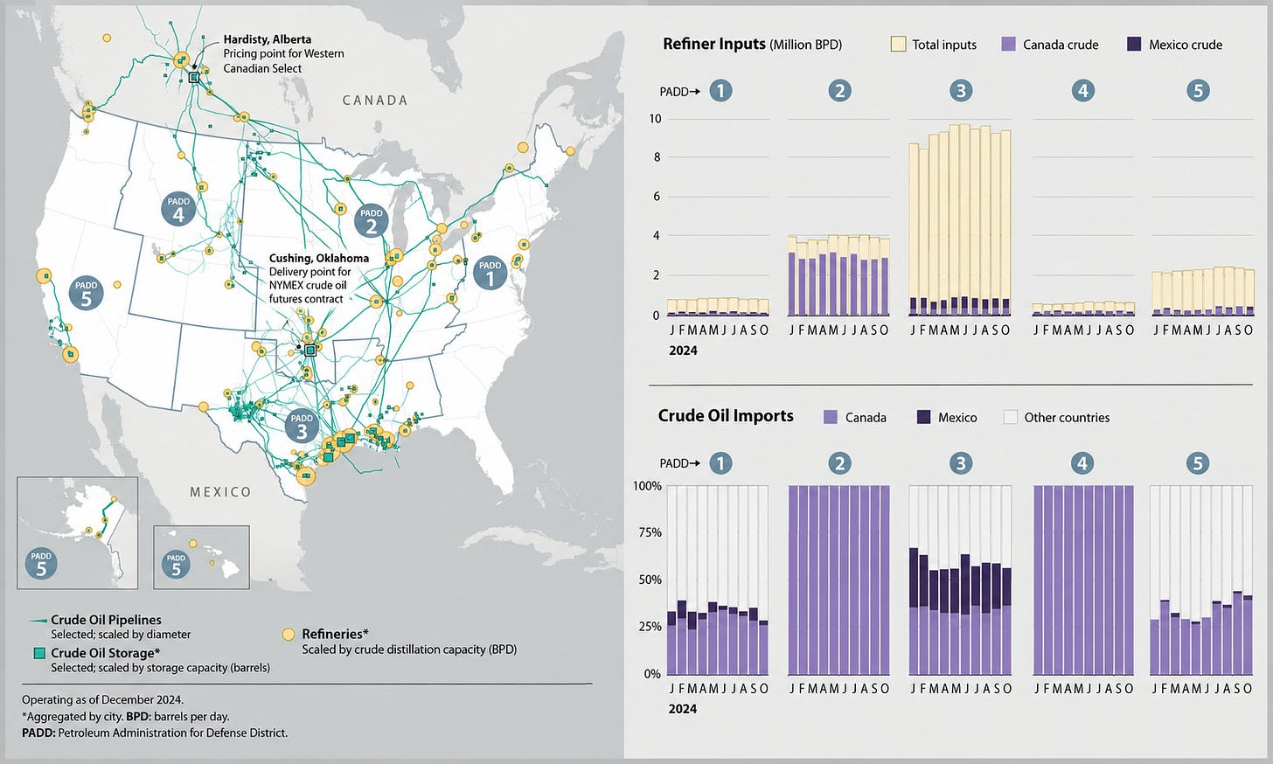Select the PADD 5 badge in Hawaii inset
Viewport: 1273px width, 764px height.
pos(176,565)
